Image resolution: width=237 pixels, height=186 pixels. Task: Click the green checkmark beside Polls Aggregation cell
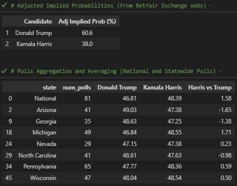(4, 71)
